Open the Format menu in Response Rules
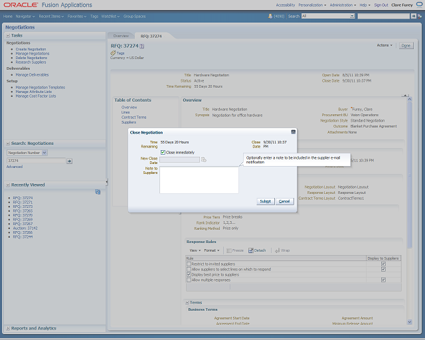Screen dimensions: 425x340 (x=212, y=250)
